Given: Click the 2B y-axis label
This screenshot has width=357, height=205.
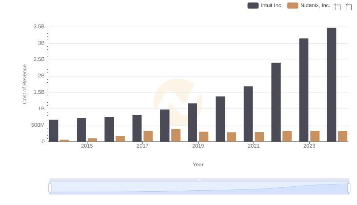Looking at the screenshot, I should [x=41, y=76].
